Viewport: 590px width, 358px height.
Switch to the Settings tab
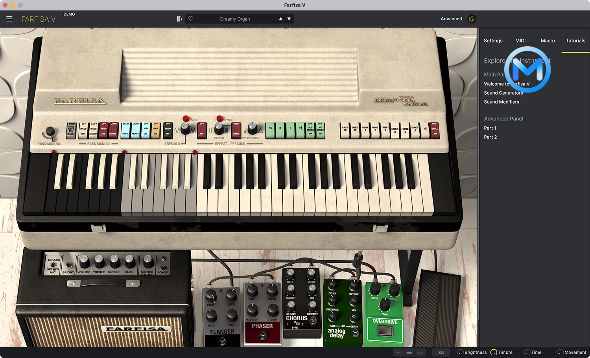coord(493,40)
